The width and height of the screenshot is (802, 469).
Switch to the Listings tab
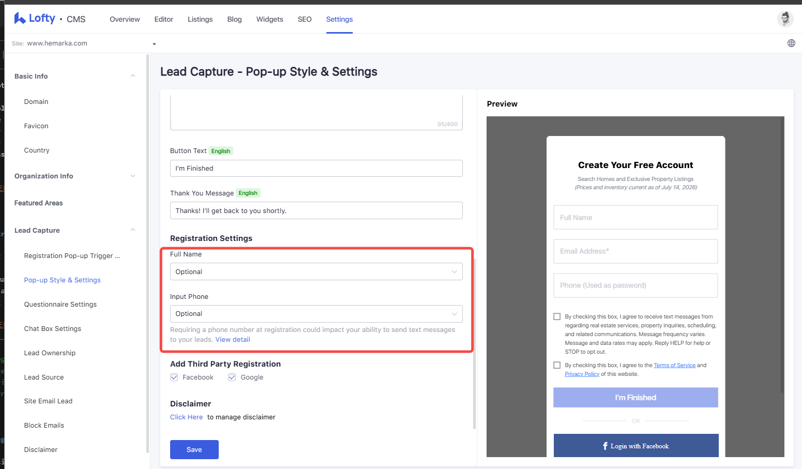pyautogui.click(x=200, y=19)
